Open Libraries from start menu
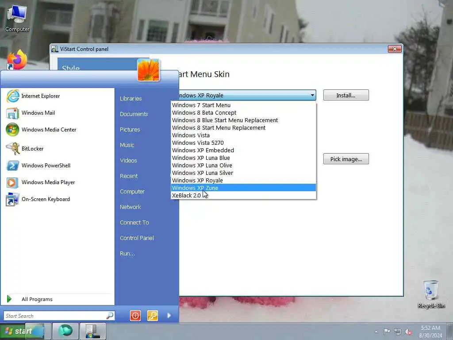This screenshot has width=453, height=340. pyautogui.click(x=131, y=99)
